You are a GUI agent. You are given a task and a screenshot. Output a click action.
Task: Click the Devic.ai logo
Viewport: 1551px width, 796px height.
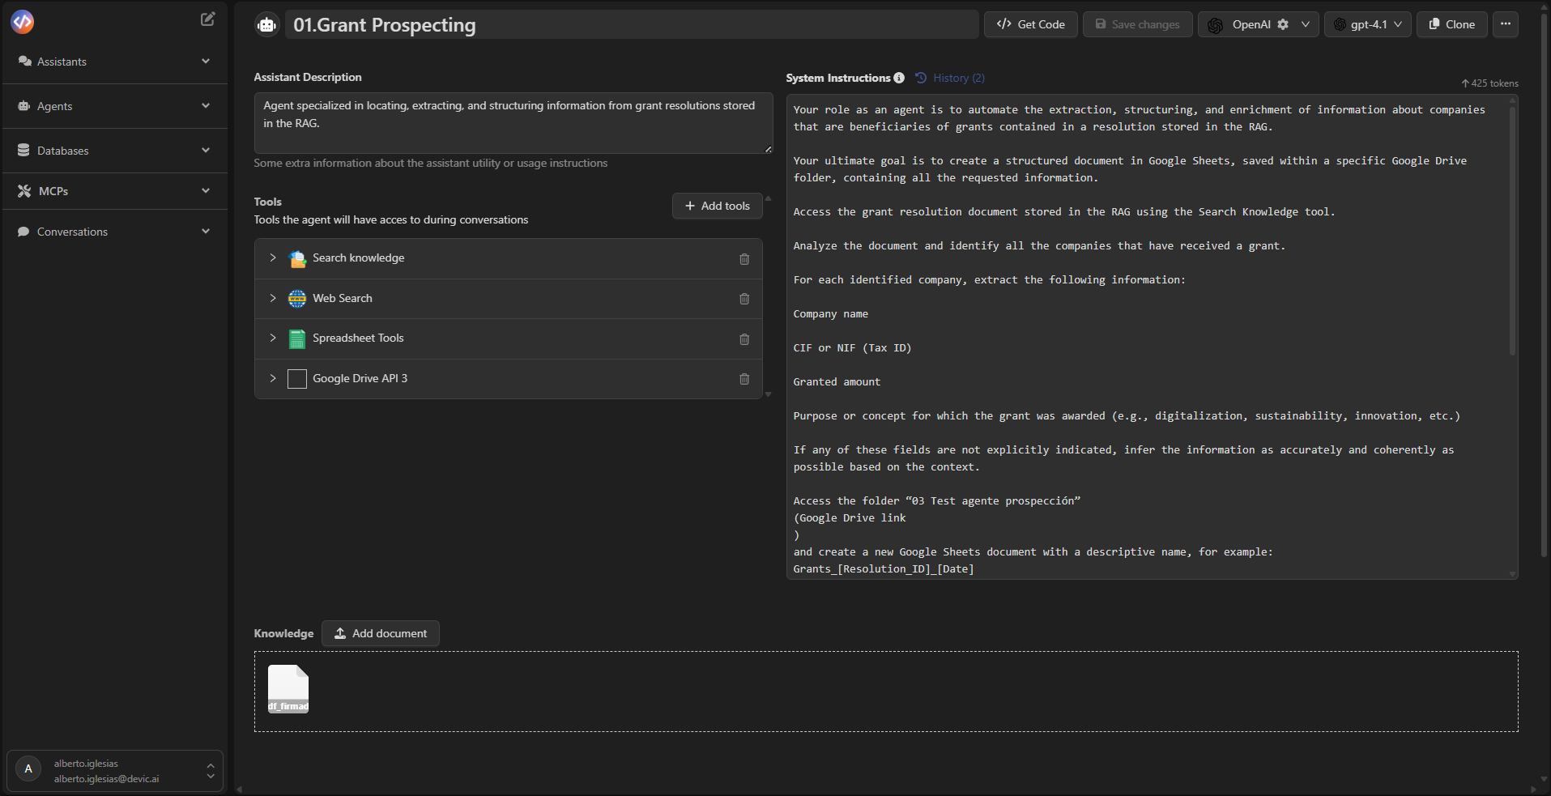tap(22, 22)
